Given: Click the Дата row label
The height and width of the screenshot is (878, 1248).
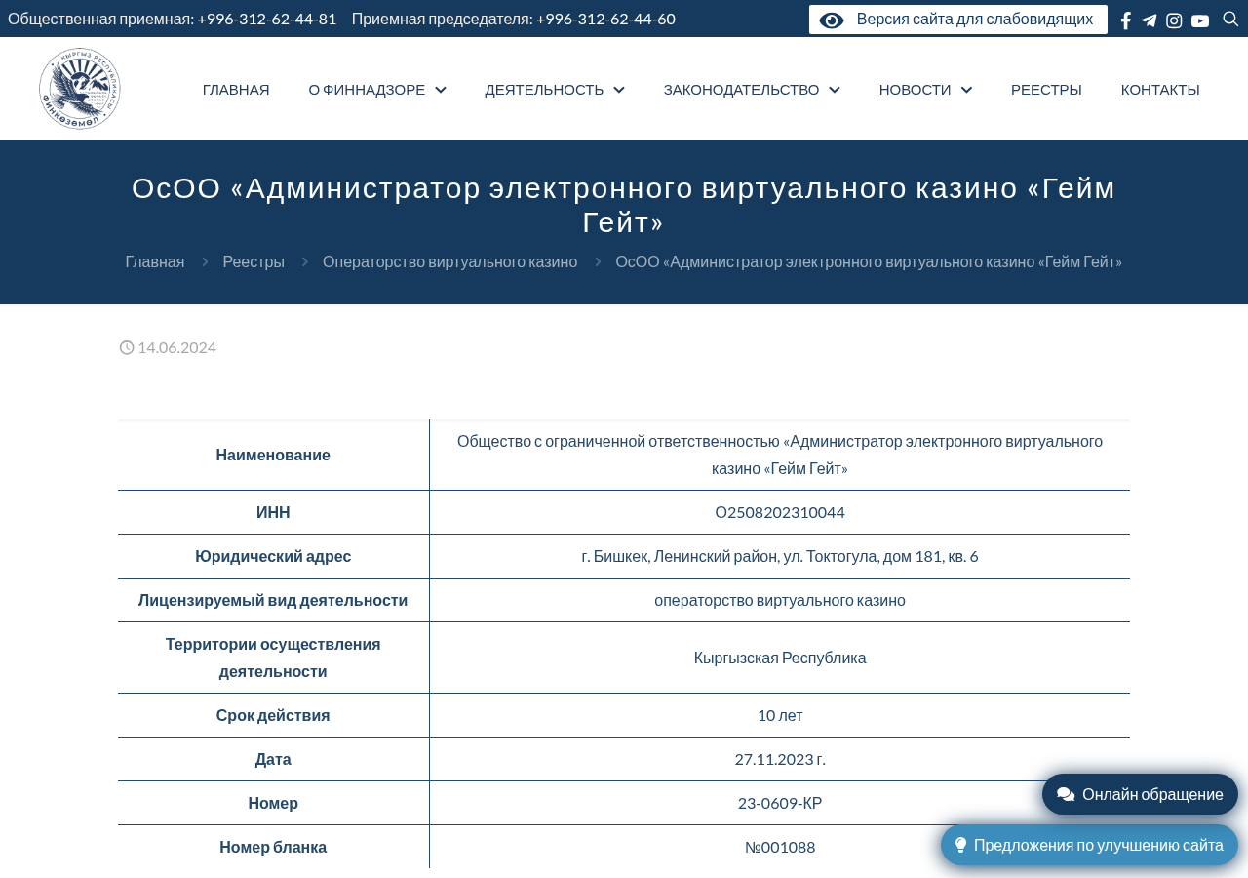Looking at the screenshot, I should pyautogui.click(x=273, y=759).
